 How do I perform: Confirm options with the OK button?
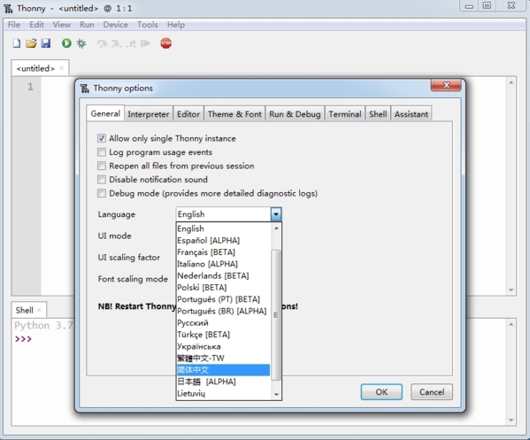click(381, 392)
